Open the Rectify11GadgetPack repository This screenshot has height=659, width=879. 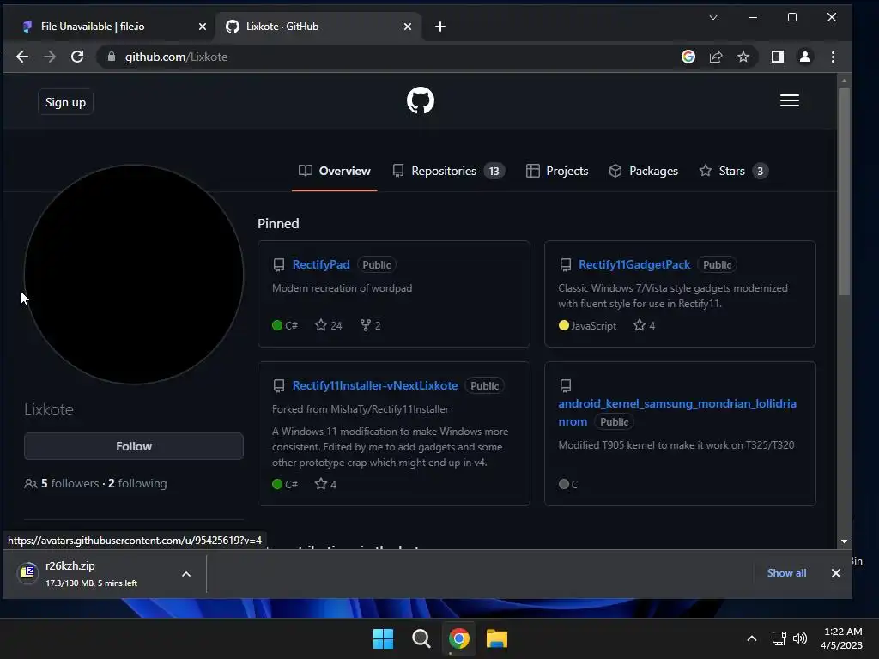[634, 264]
